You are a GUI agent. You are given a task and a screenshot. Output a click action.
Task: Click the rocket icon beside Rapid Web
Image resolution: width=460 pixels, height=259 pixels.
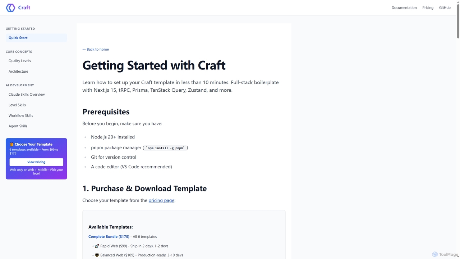pos(97,246)
